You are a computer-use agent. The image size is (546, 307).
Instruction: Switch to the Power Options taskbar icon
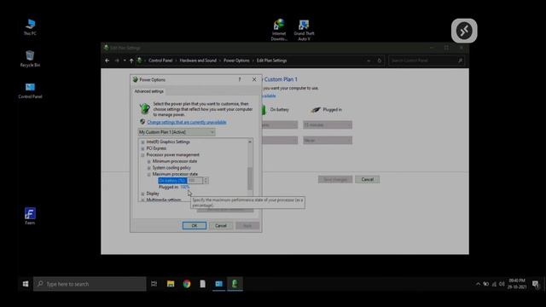235,284
